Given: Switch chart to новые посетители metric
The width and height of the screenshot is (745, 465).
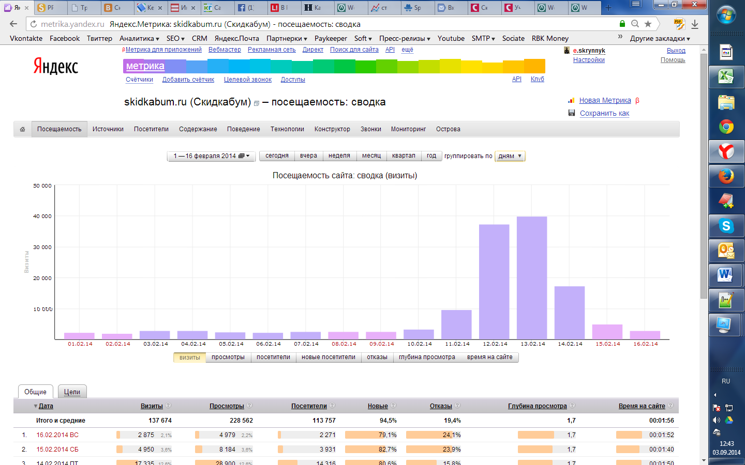Looking at the screenshot, I should [329, 357].
